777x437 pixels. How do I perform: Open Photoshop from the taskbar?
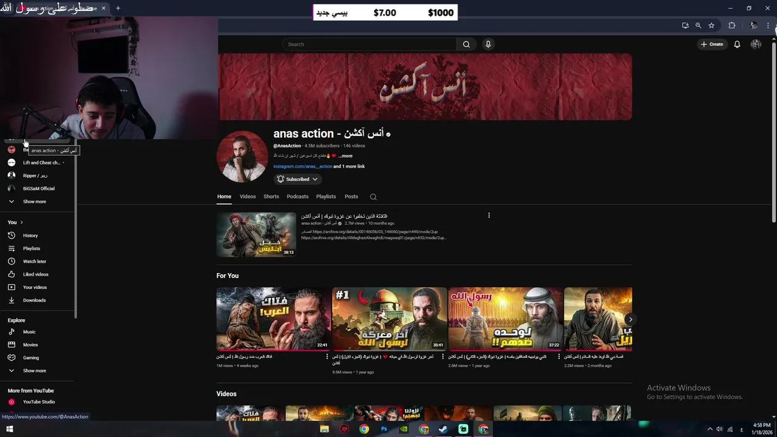(x=384, y=429)
